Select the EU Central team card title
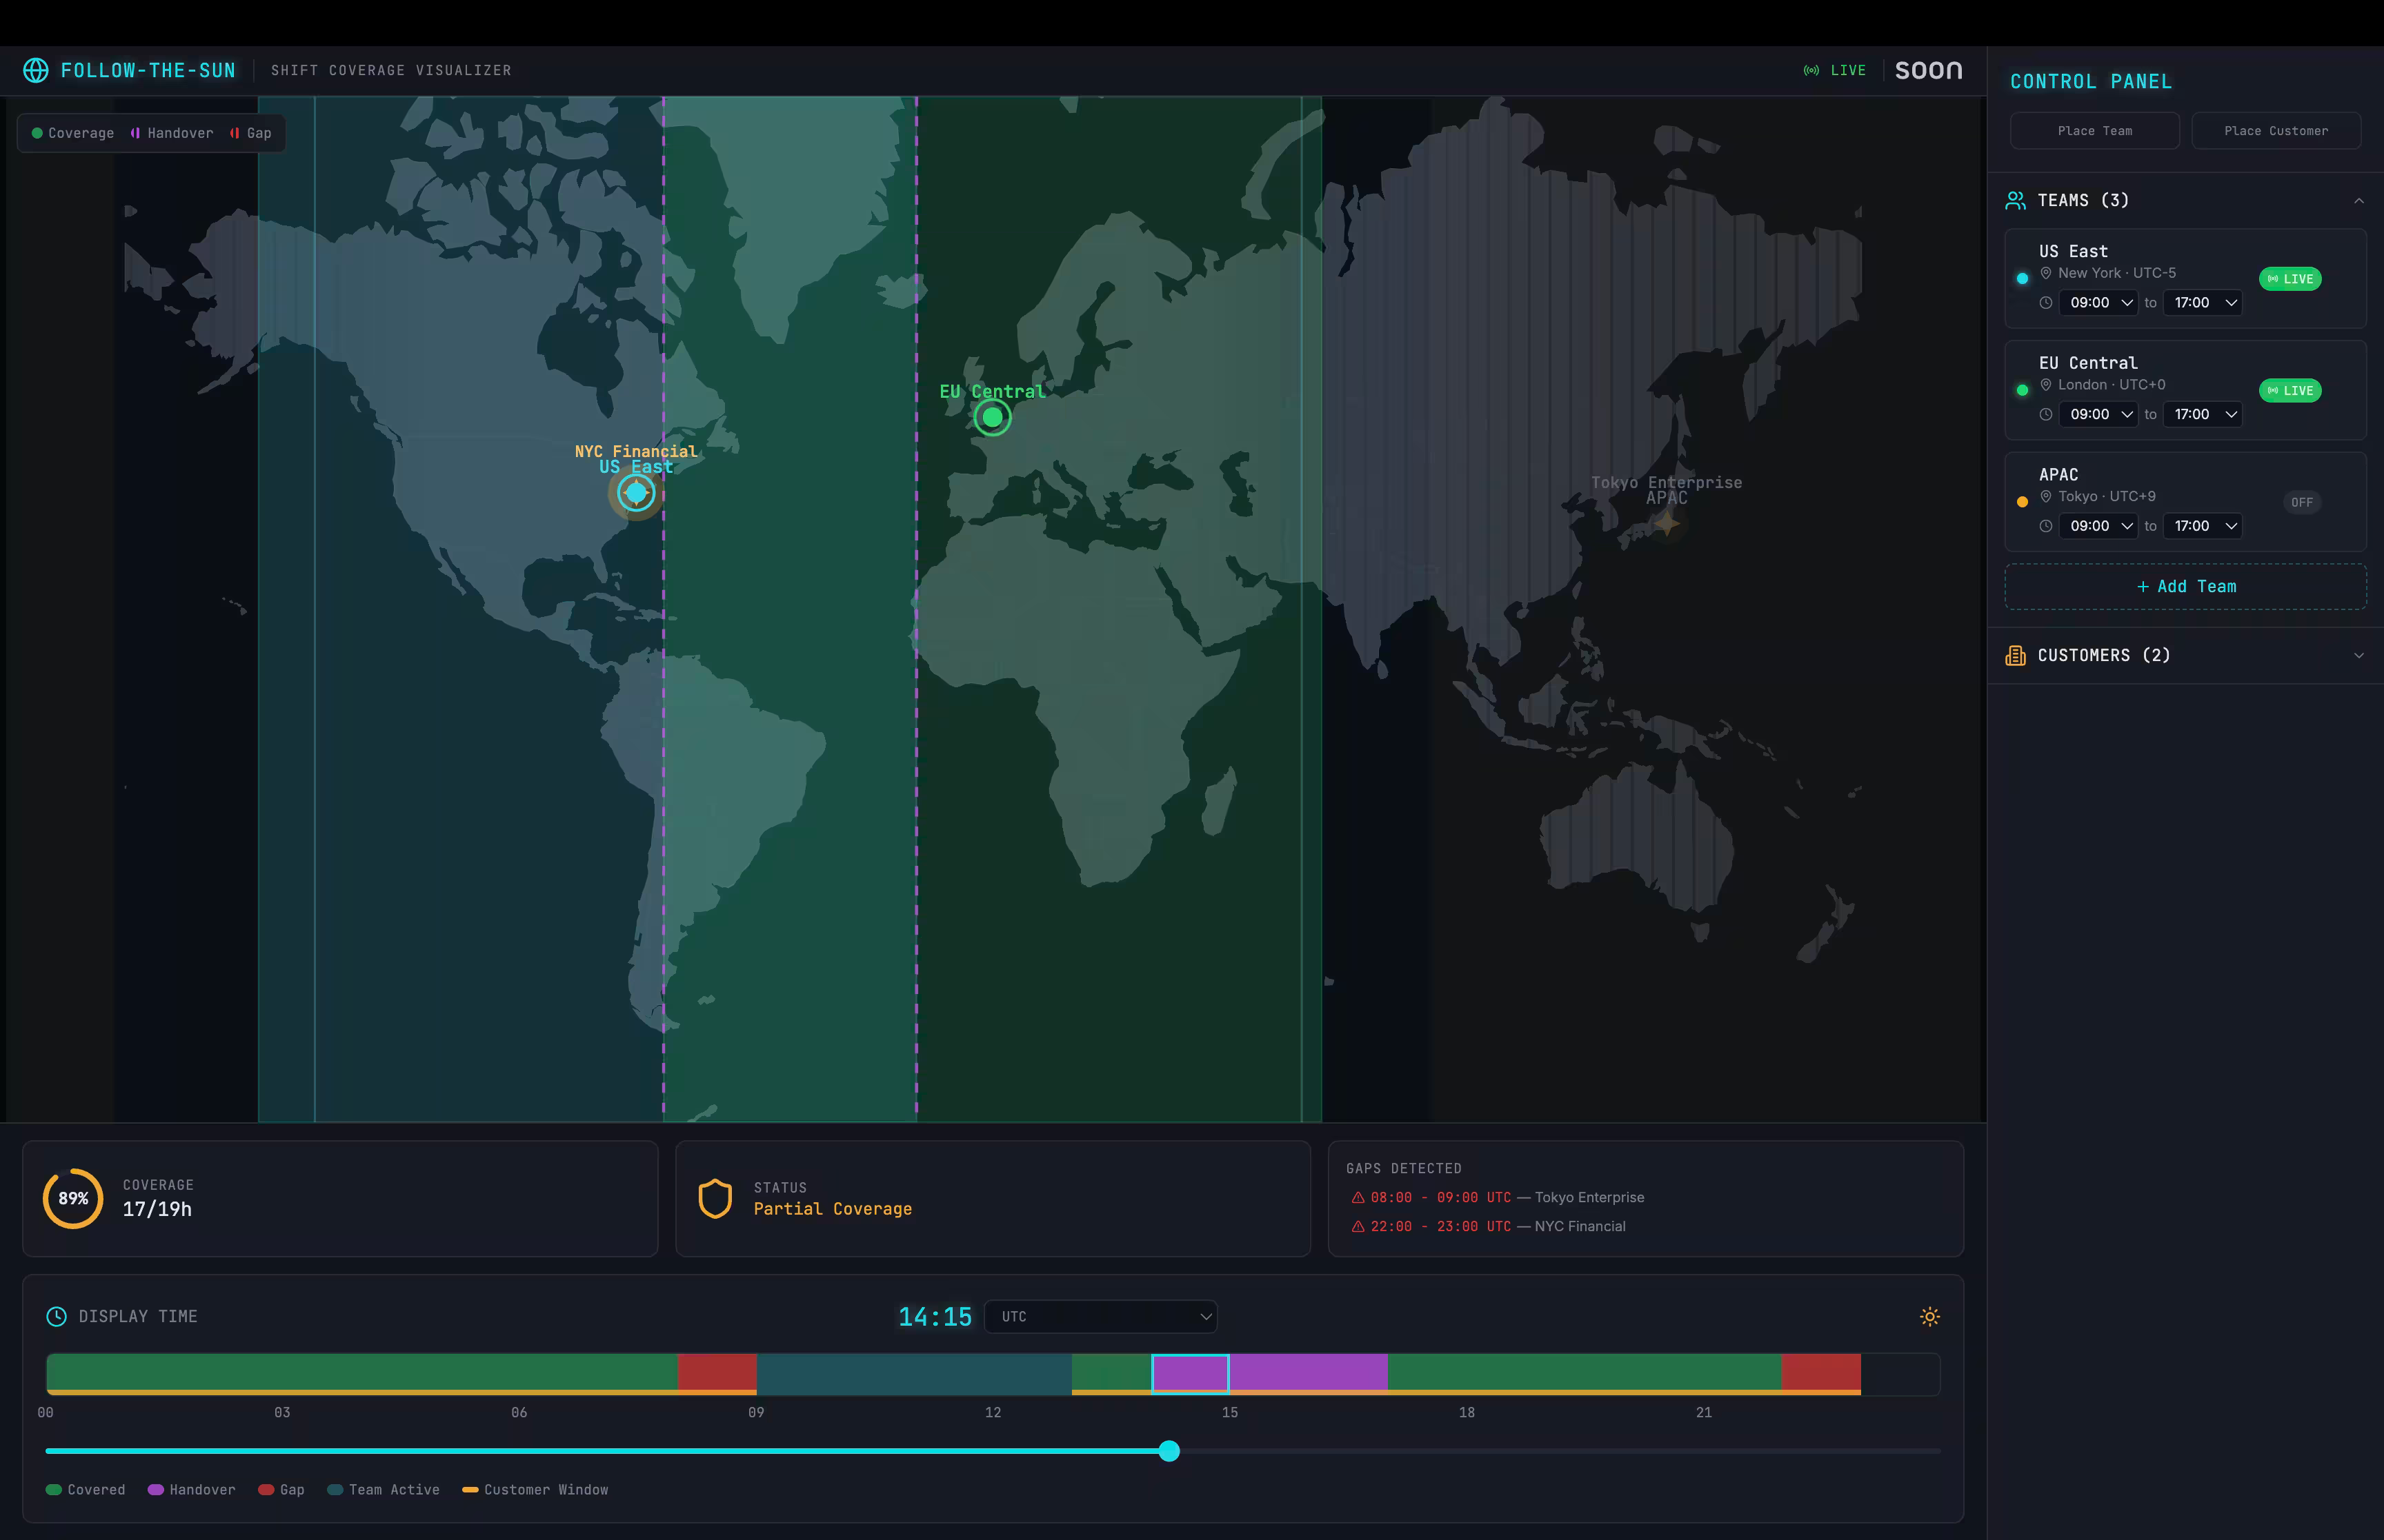 2088,363
